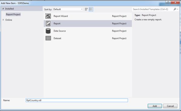Image resolution: width=181 pixels, height=111 pixels.
Task: Select the Installed category label
Action: pyautogui.click(x=9, y=9)
